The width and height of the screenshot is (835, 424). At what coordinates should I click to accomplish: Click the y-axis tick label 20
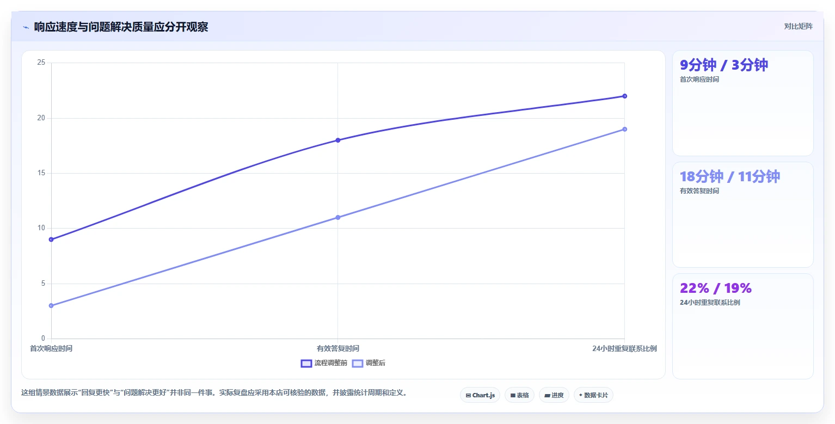41,118
